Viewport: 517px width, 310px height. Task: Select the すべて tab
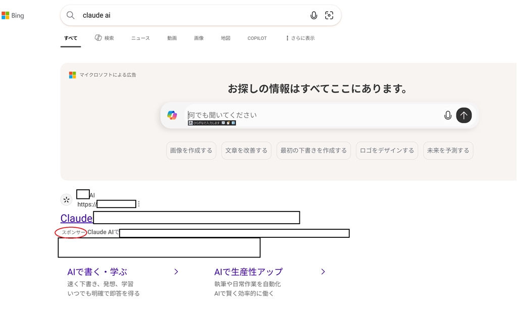coord(71,38)
